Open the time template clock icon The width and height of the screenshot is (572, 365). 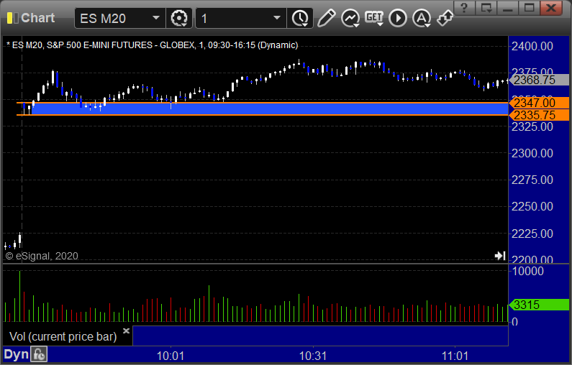coord(300,18)
